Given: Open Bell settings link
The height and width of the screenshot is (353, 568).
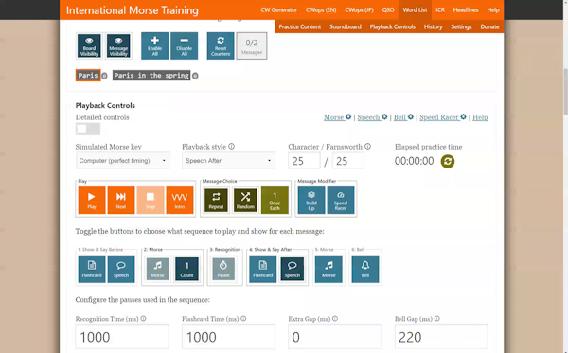Looking at the screenshot, I should tap(403, 117).
